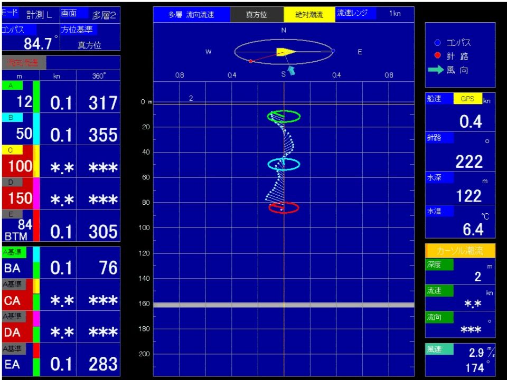Image resolution: width=507 pixels, height=380 pixels.
Task: Toggle the 真方位 bearing indicator in header
Action: [x=257, y=15]
